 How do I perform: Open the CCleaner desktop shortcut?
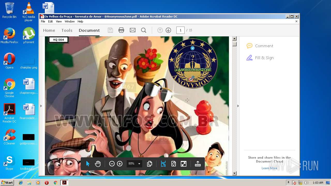pos(9,137)
